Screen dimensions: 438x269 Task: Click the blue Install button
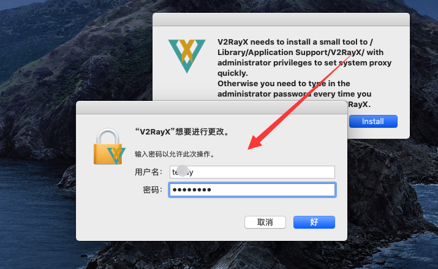pyautogui.click(x=373, y=122)
